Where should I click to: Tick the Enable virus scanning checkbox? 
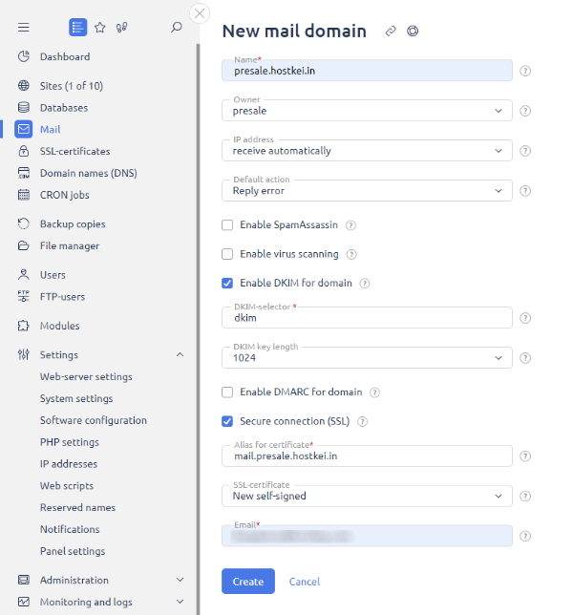(227, 254)
